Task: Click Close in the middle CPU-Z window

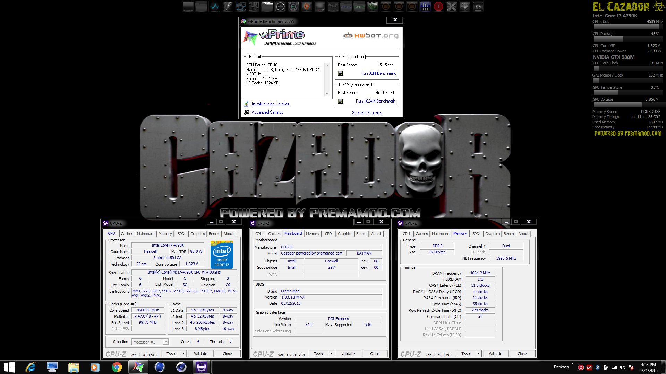Action: (375, 354)
